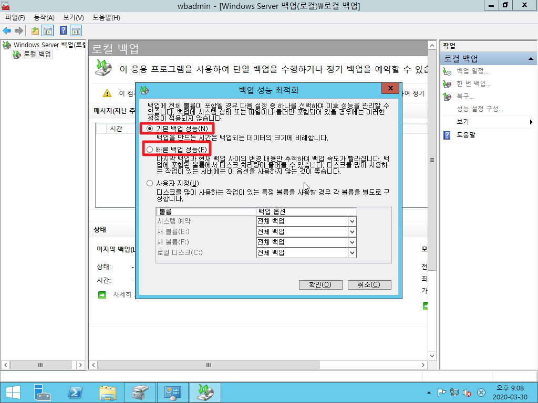The height and width of the screenshot is (403, 538).
Task: Select 기본 백업 성능(N) radio button
Action: pos(150,129)
